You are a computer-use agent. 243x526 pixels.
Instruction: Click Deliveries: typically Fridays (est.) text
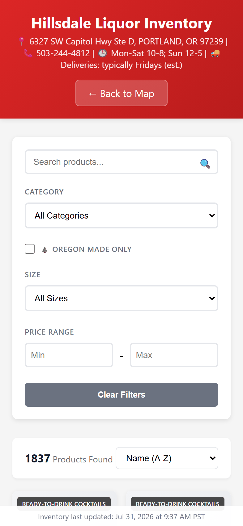tap(121, 65)
